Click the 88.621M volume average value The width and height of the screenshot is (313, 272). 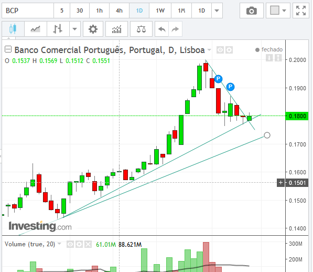[130, 244]
